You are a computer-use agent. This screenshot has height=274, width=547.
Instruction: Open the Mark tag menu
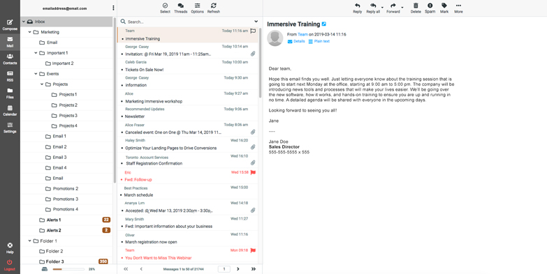[x=444, y=8]
